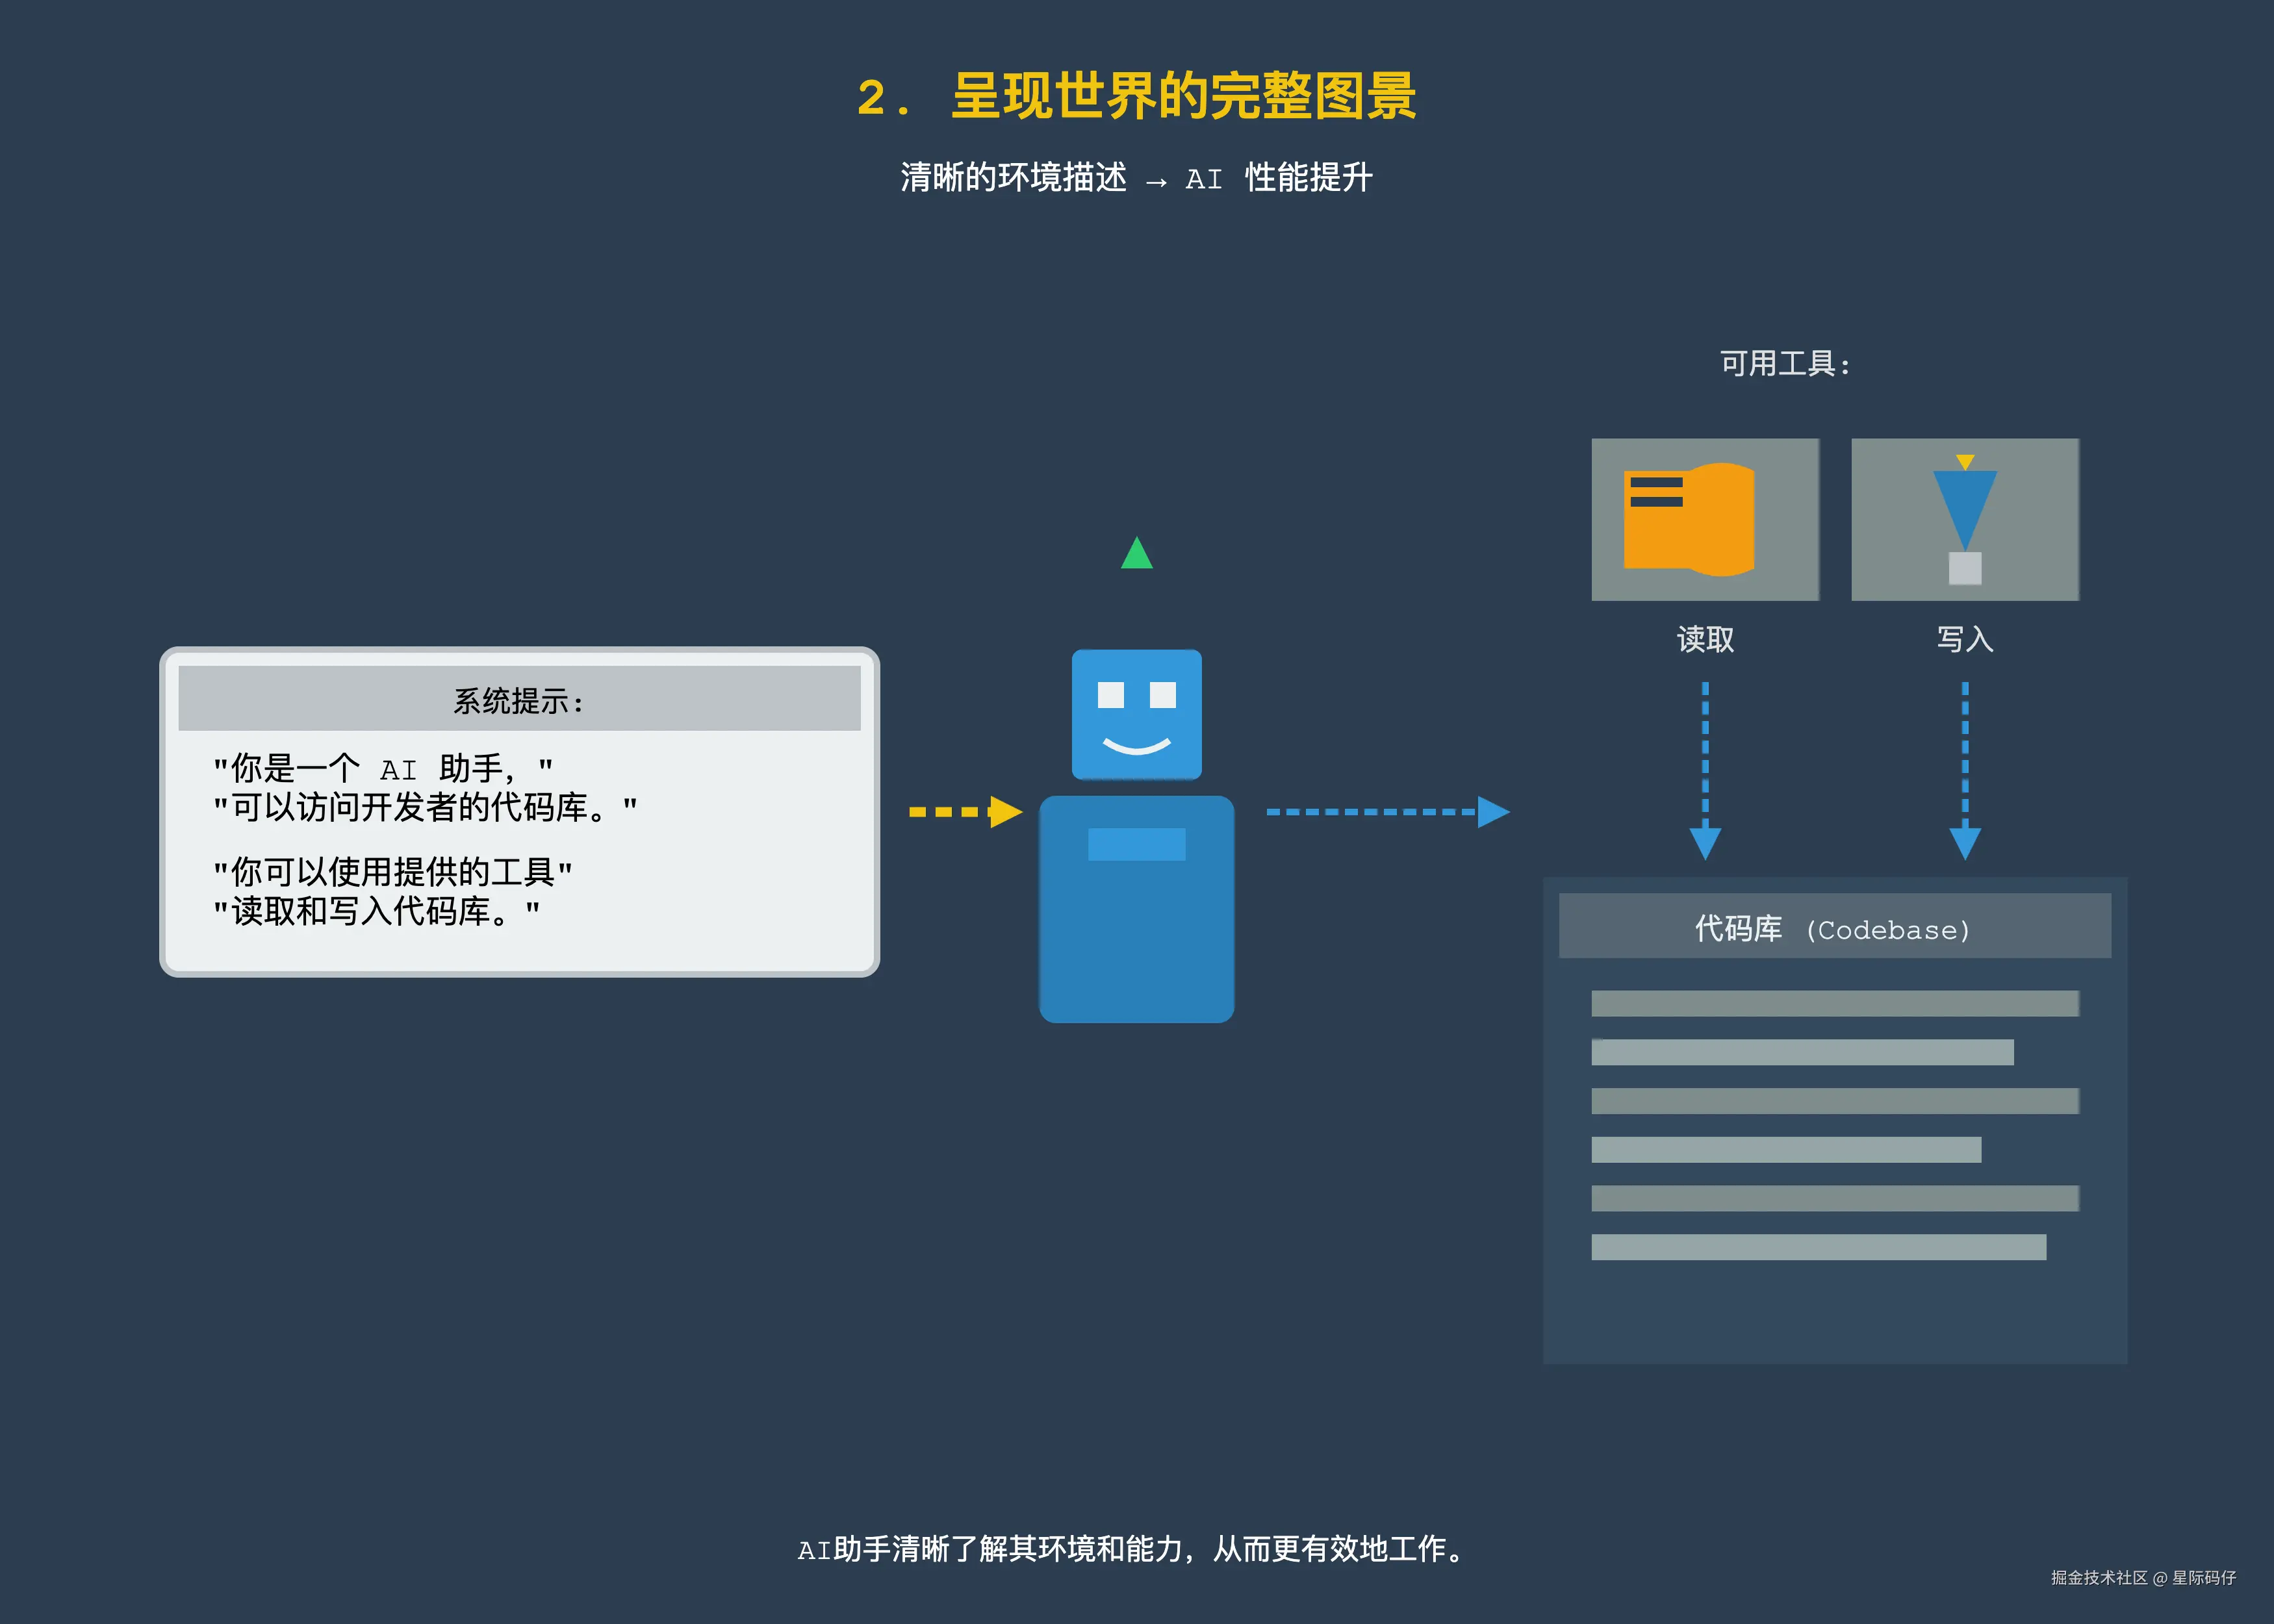2274x1624 pixels.
Task: Click the 系统提示 header bar
Action: tap(519, 700)
